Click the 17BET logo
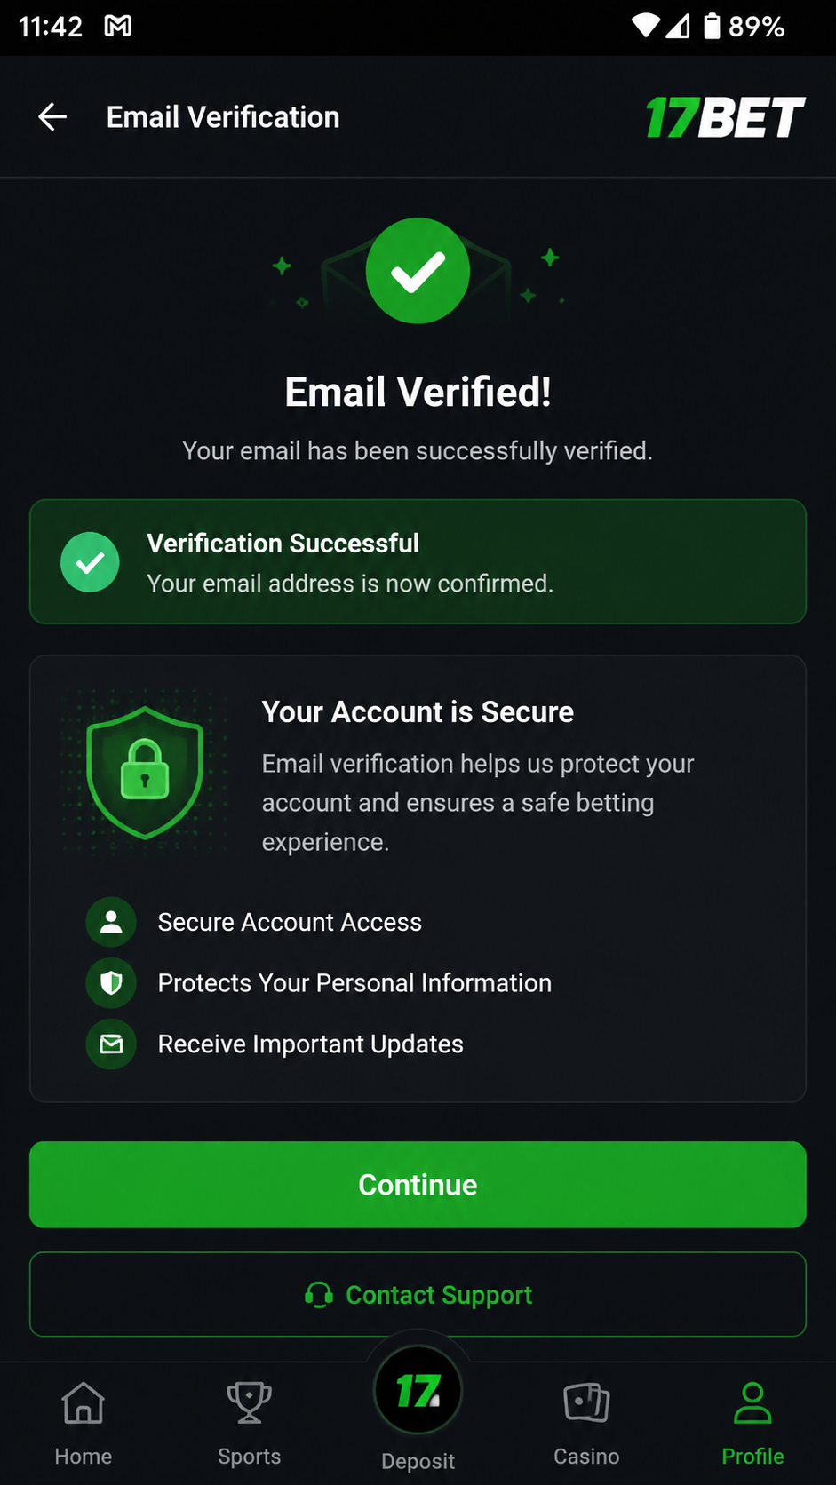 pyautogui.click(x=725, y=117)
